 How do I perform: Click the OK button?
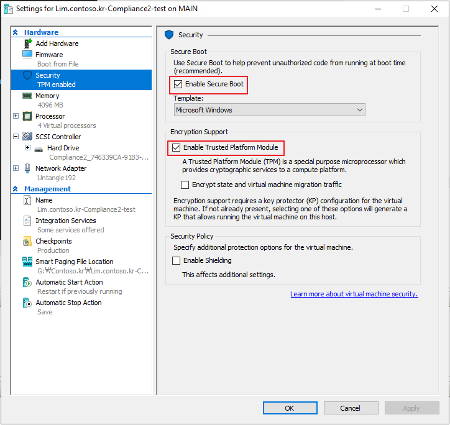pos(290,408)
